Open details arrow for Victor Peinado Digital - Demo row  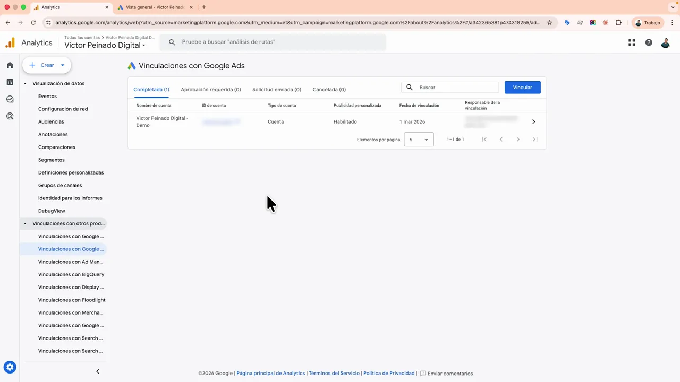pos(534,122)
